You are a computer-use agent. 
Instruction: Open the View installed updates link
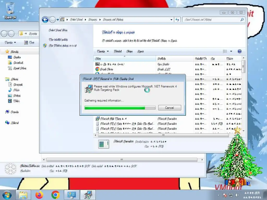click(58, 40)
